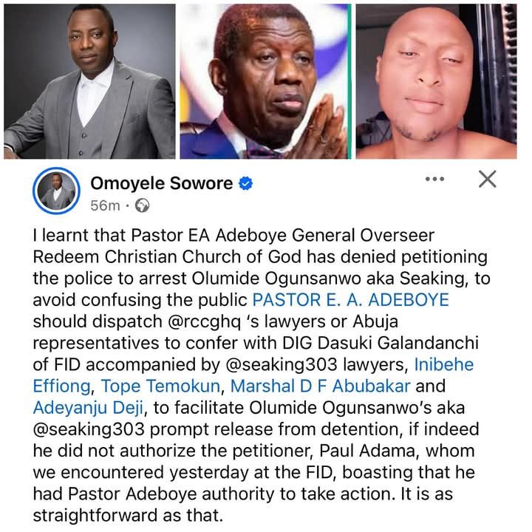532x532 pixels.
Task: Click the @rccghq mention in the post
Action: click(x=204, y=321)
